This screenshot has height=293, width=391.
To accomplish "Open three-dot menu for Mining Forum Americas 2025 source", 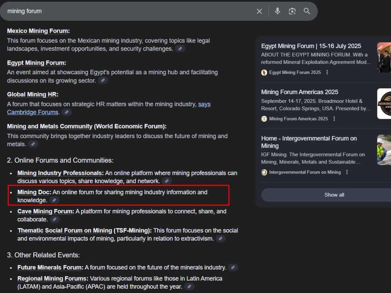I will click(334, 119).
